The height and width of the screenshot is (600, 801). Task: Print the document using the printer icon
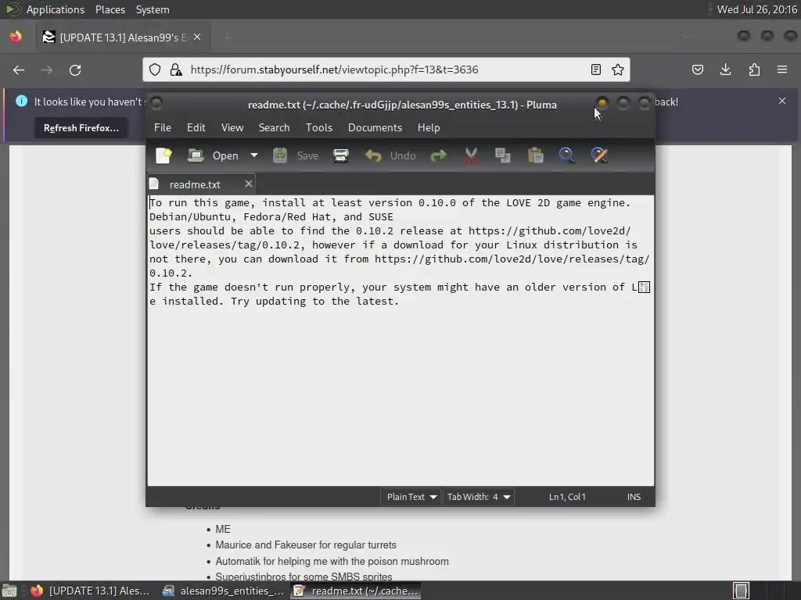341,155
